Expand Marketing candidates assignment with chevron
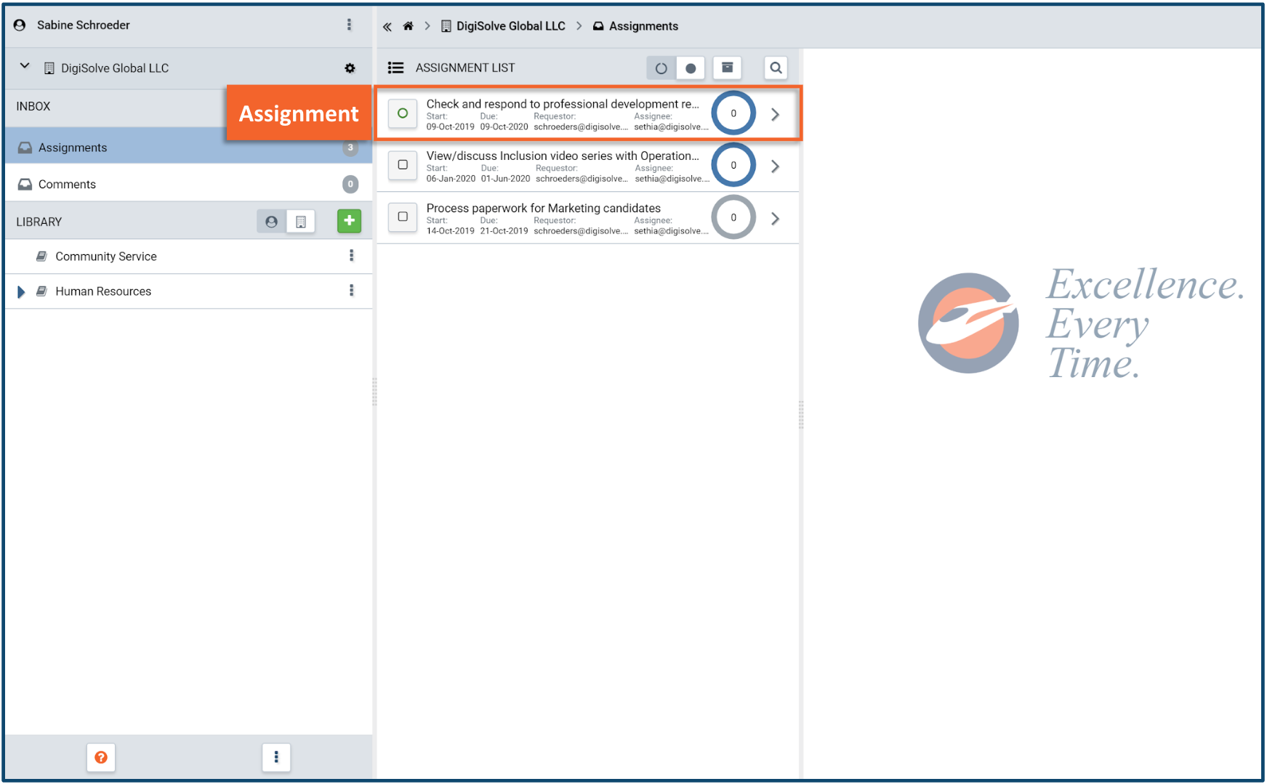The height and width of the screenshot is (784, 1267). [x=776, y=219]
